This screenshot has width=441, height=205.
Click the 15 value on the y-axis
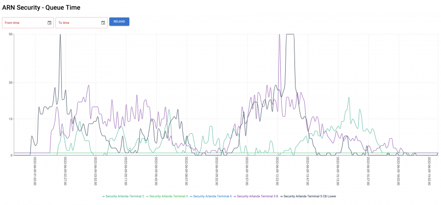10,119
